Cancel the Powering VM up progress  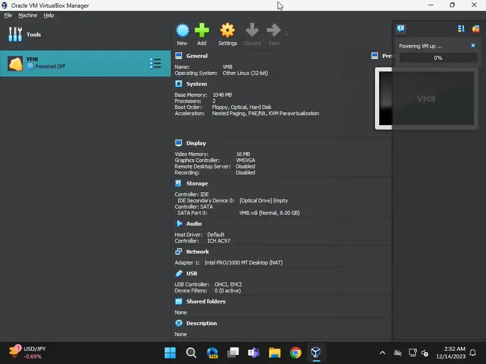pos(473,45)
